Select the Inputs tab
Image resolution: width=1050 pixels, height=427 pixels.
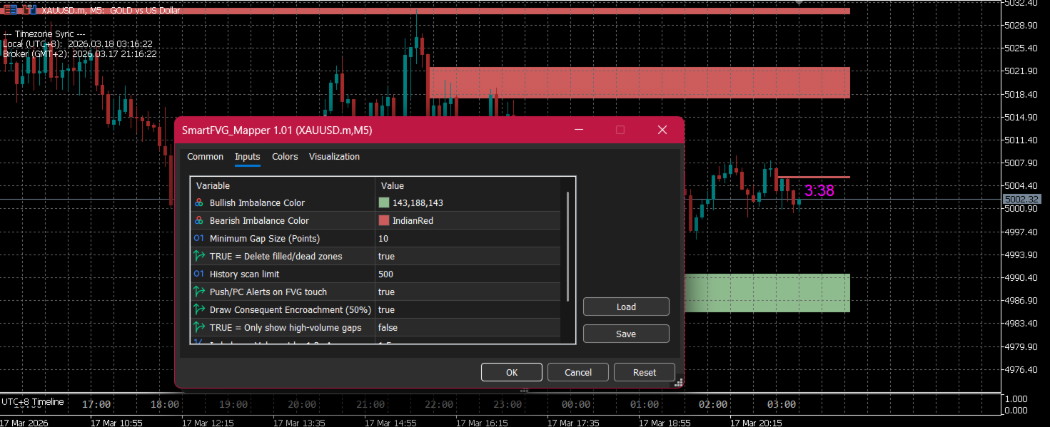pyautogui.click(x=248, y=157)
